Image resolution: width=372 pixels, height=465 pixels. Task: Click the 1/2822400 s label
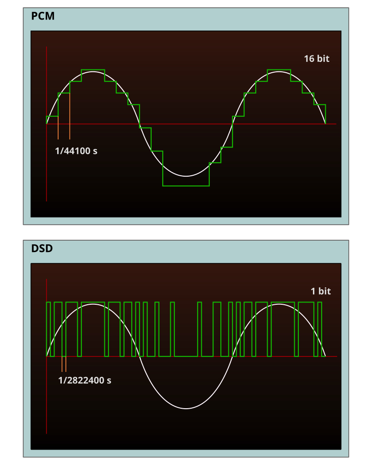84,381
